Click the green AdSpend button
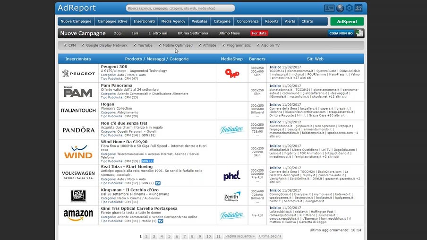Viewport: 427px width, 240px height. click(x=347, y=22)
